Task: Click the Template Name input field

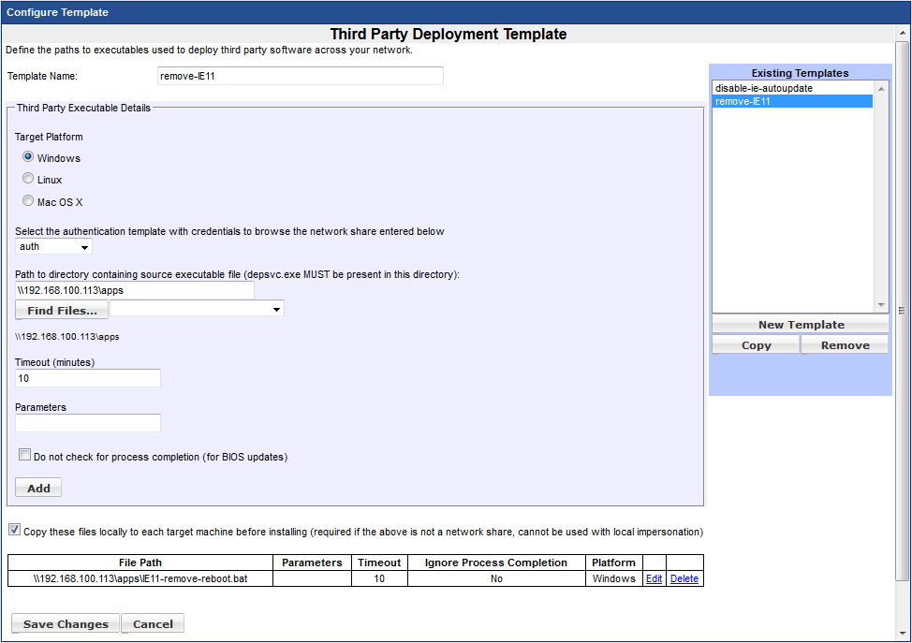Action: (x=300, y=76)
